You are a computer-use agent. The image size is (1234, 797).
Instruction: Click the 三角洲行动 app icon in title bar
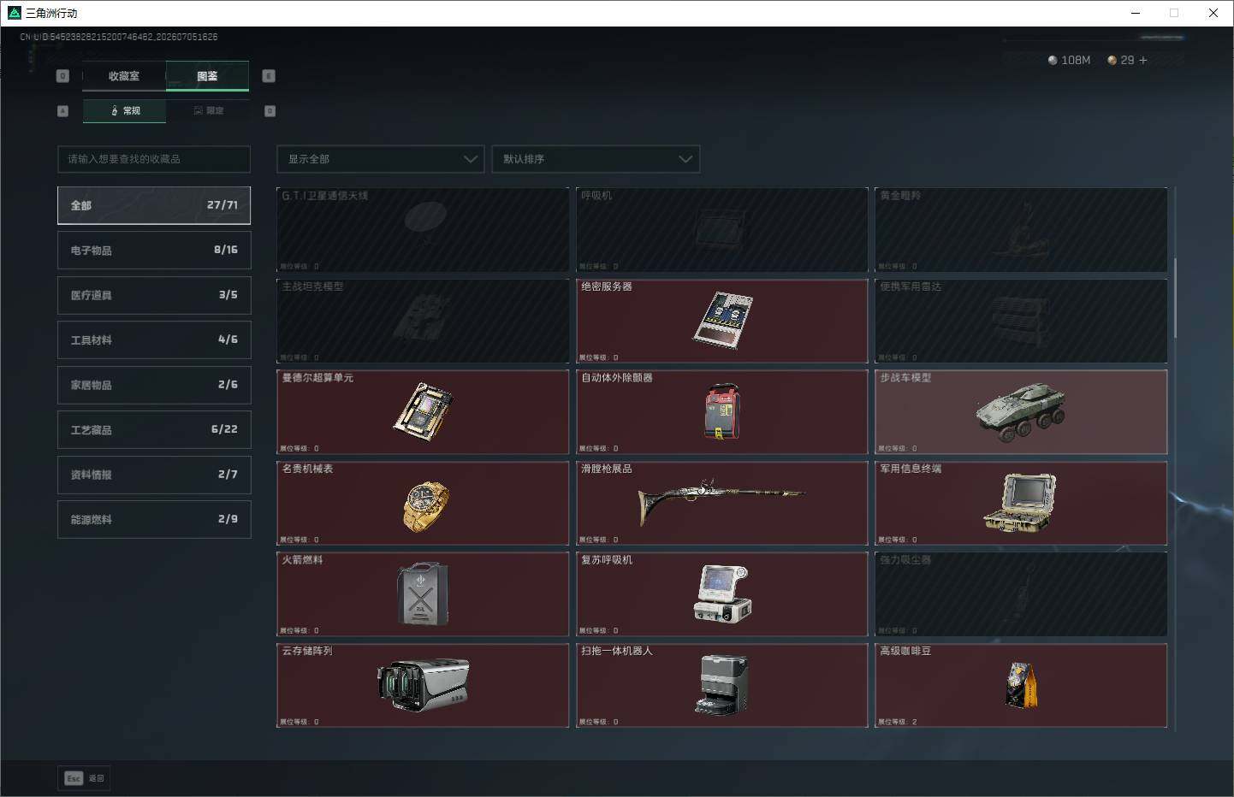pos(14,13)
